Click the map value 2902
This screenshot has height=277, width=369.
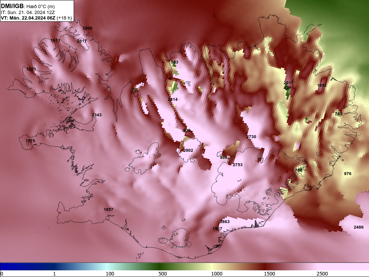coord(188,150)
